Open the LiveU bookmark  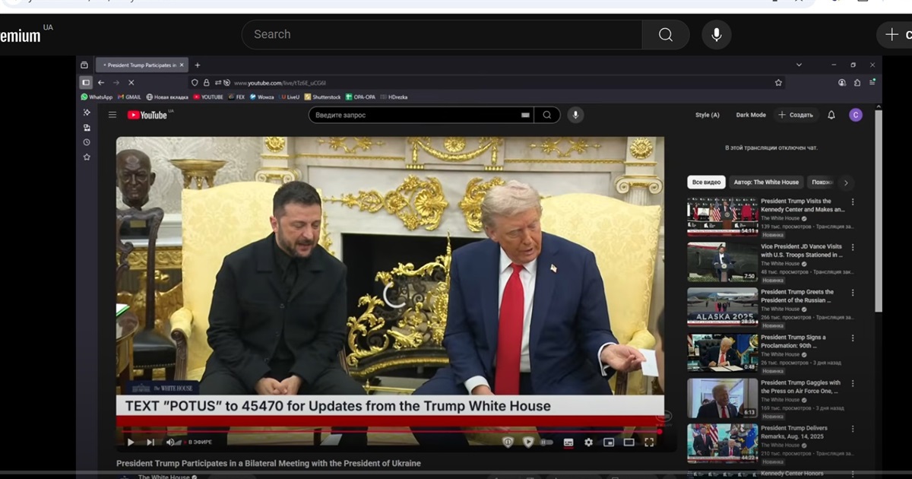click(x=290, y=97)
